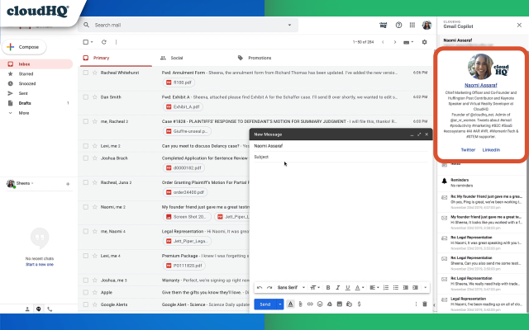Open the toolbar more options menu

pos(116,42)
